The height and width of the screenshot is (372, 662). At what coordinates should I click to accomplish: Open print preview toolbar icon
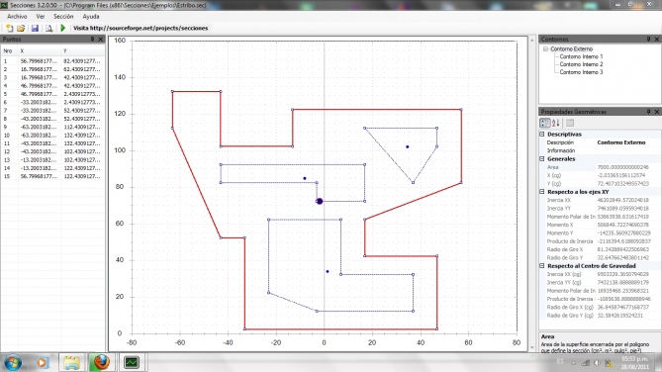[48, 29]
